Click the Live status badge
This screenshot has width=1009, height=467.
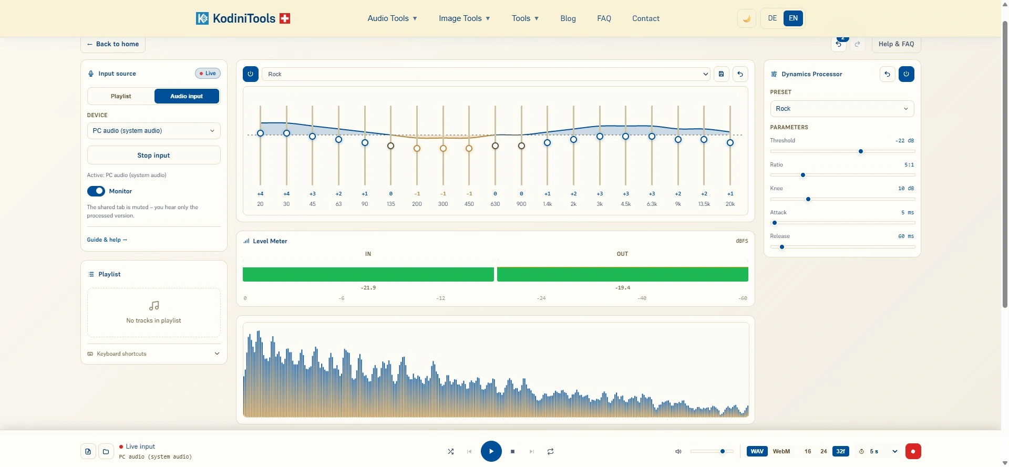[208, 74]
